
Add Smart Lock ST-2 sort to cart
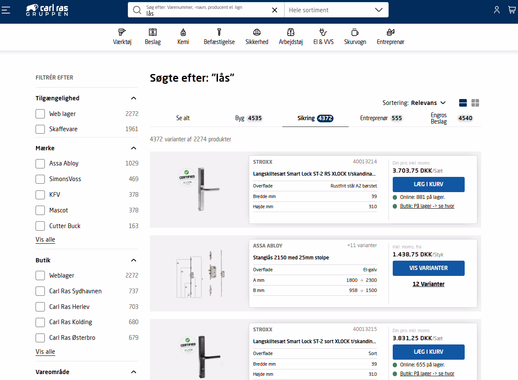point(428,352)
